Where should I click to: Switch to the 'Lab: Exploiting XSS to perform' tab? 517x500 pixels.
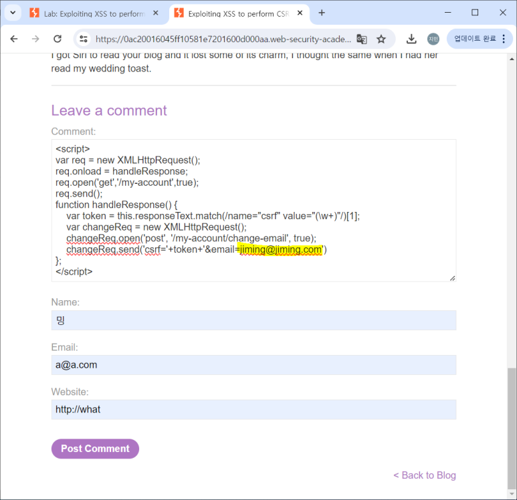click(94, 13)
